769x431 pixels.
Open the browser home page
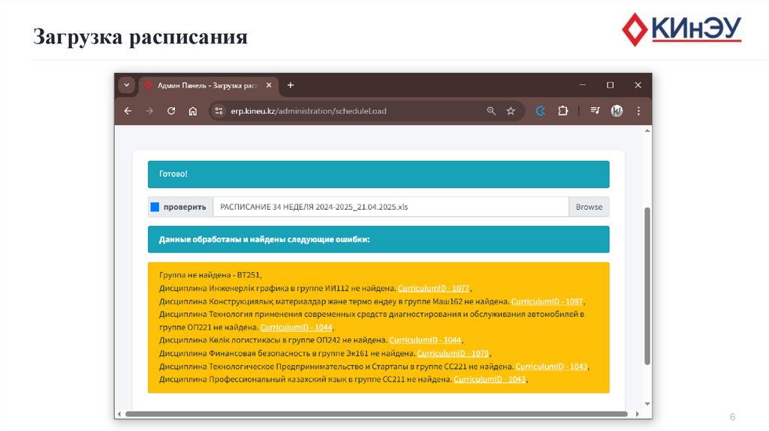coord(193,111)
